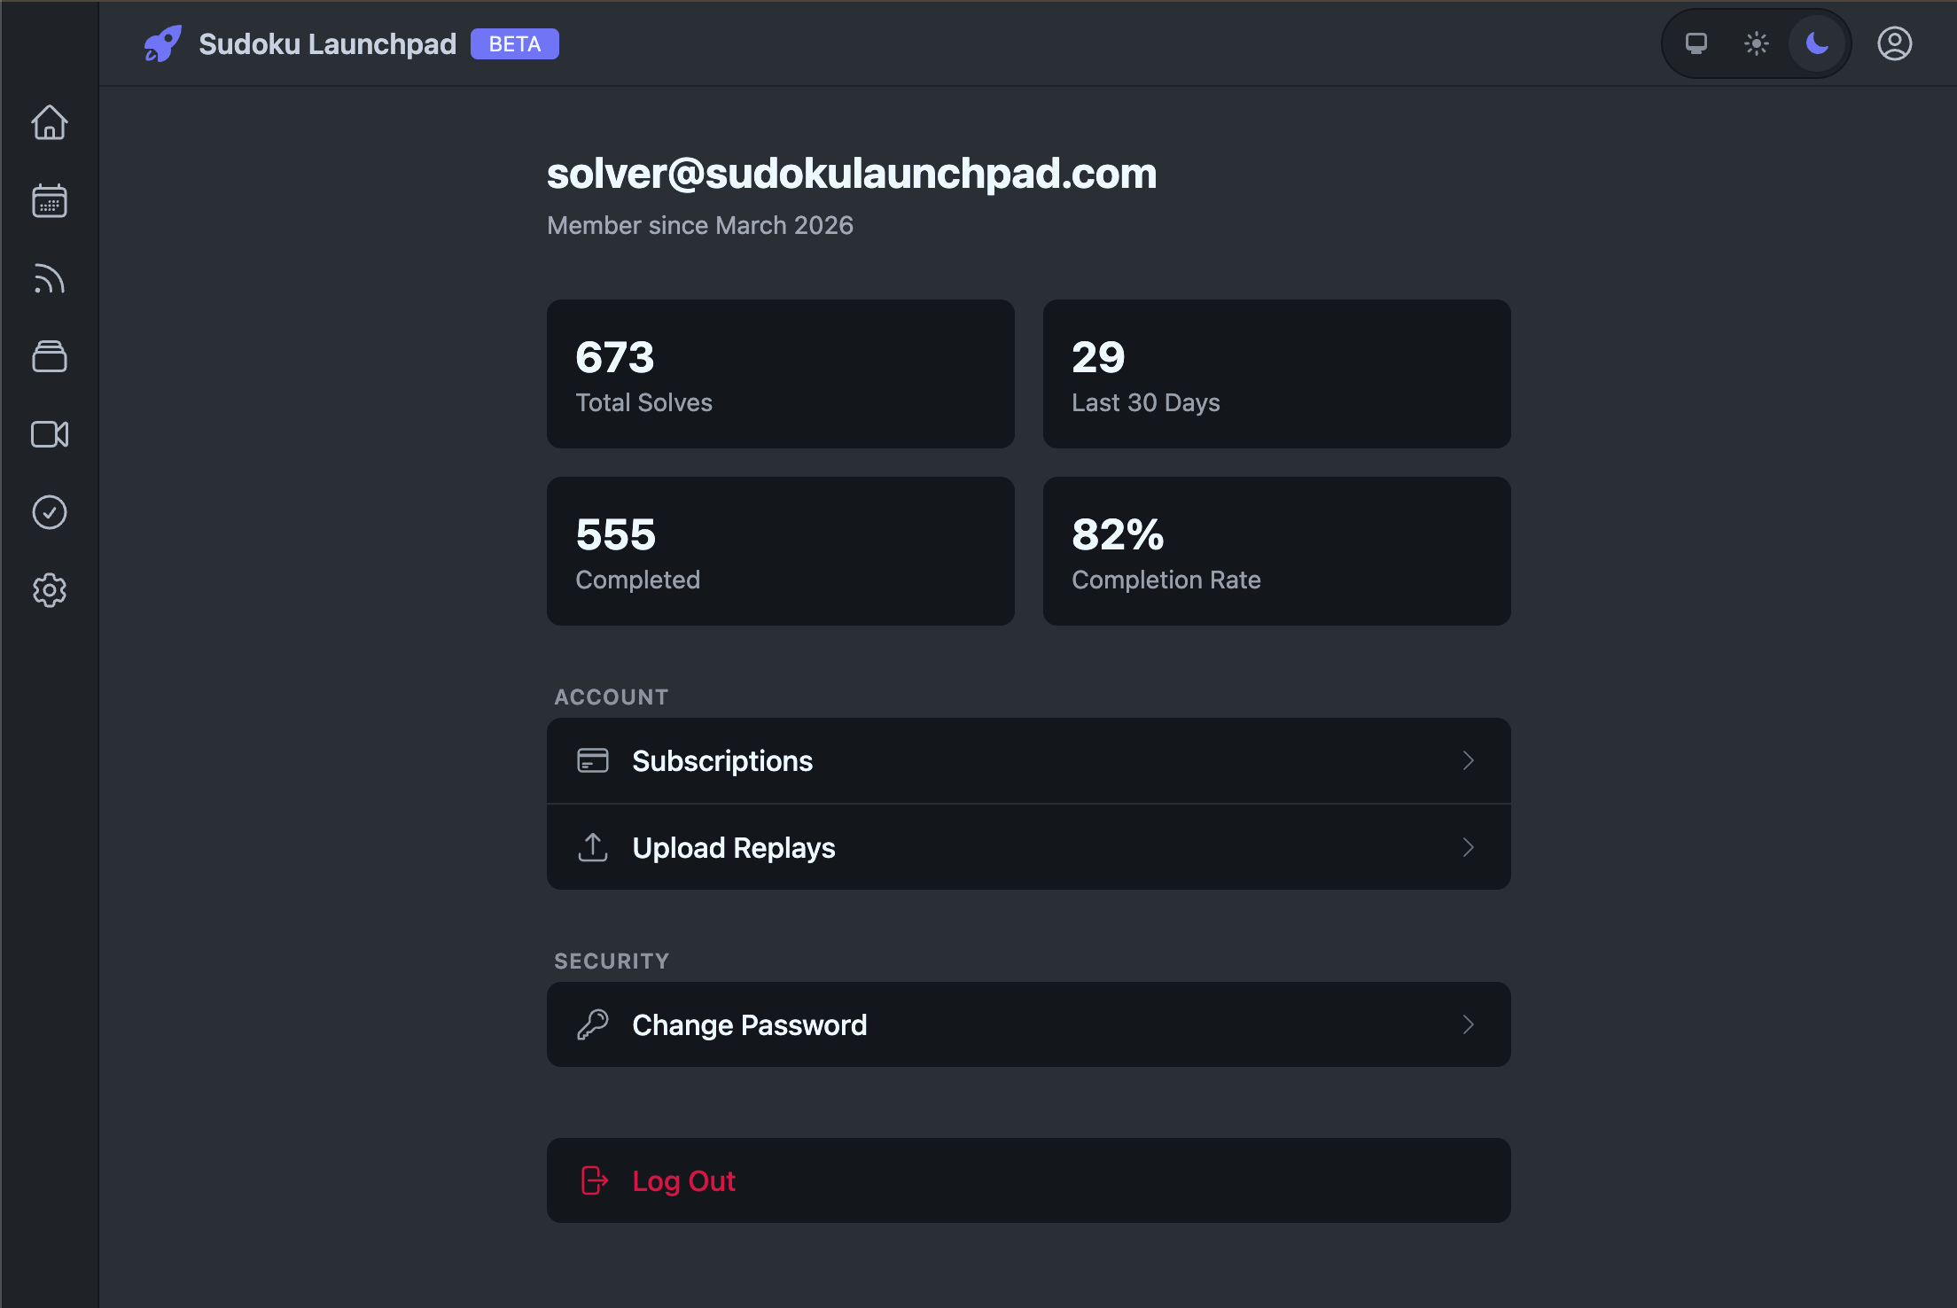The height and width of the screenshot is (1308, 1957).
Task: Open the video replays sidebar icon
Action: [50, 434]
